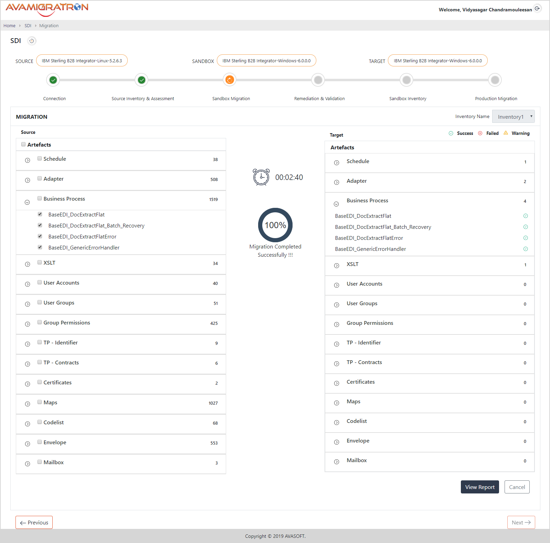Open the Inventory Name dropdown
The height and width of the screenshot is (543, 550).
514,117
